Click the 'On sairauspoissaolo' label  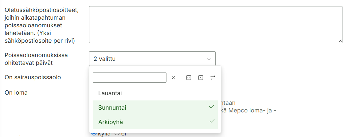33,77
